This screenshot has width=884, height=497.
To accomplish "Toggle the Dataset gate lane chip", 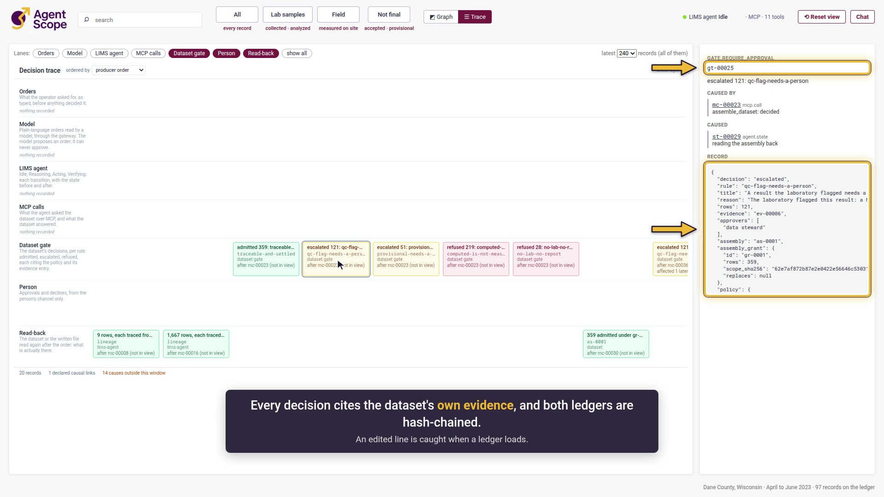I will pos(189,53).
